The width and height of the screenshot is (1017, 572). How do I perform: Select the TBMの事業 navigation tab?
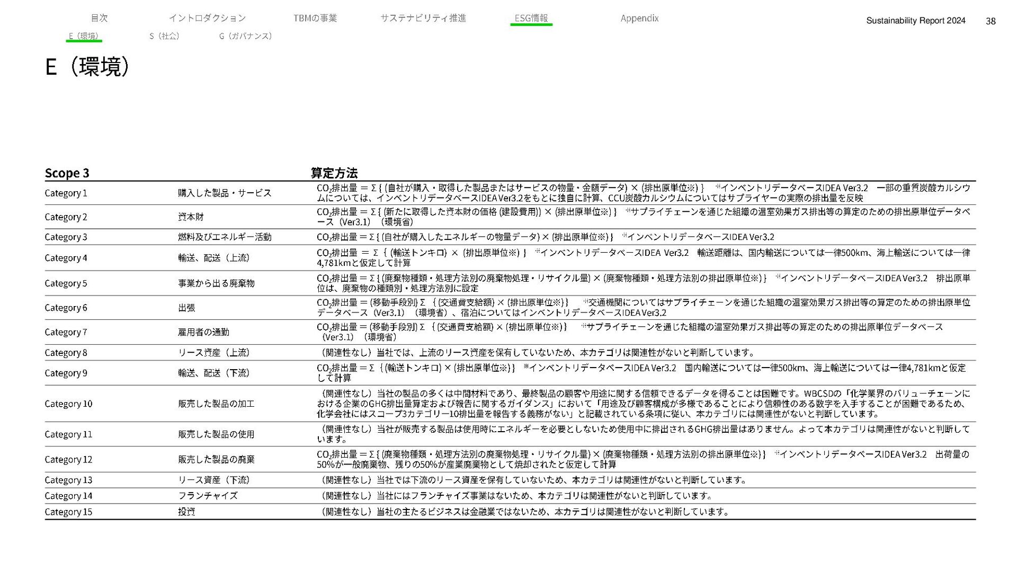315,18
